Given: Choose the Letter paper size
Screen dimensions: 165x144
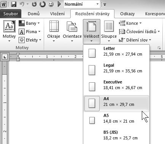Looking at the screenshot, I should point(116,53).
